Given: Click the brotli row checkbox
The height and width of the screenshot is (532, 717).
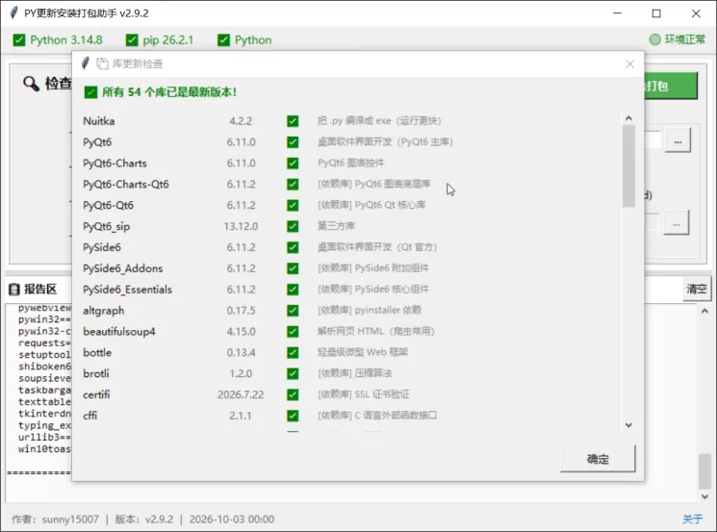Looking at the screenshot, I should (x=293, y=373).
